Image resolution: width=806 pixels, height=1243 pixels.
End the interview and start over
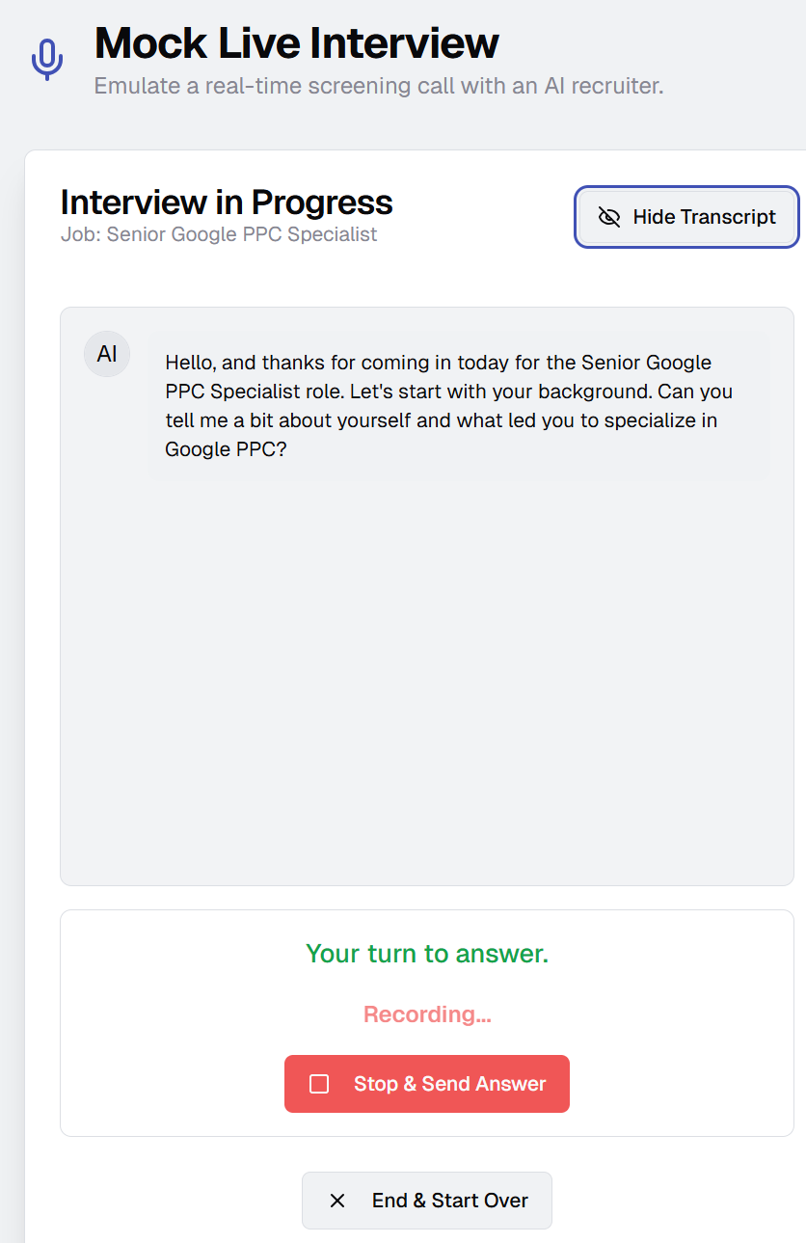point(427,1201)
